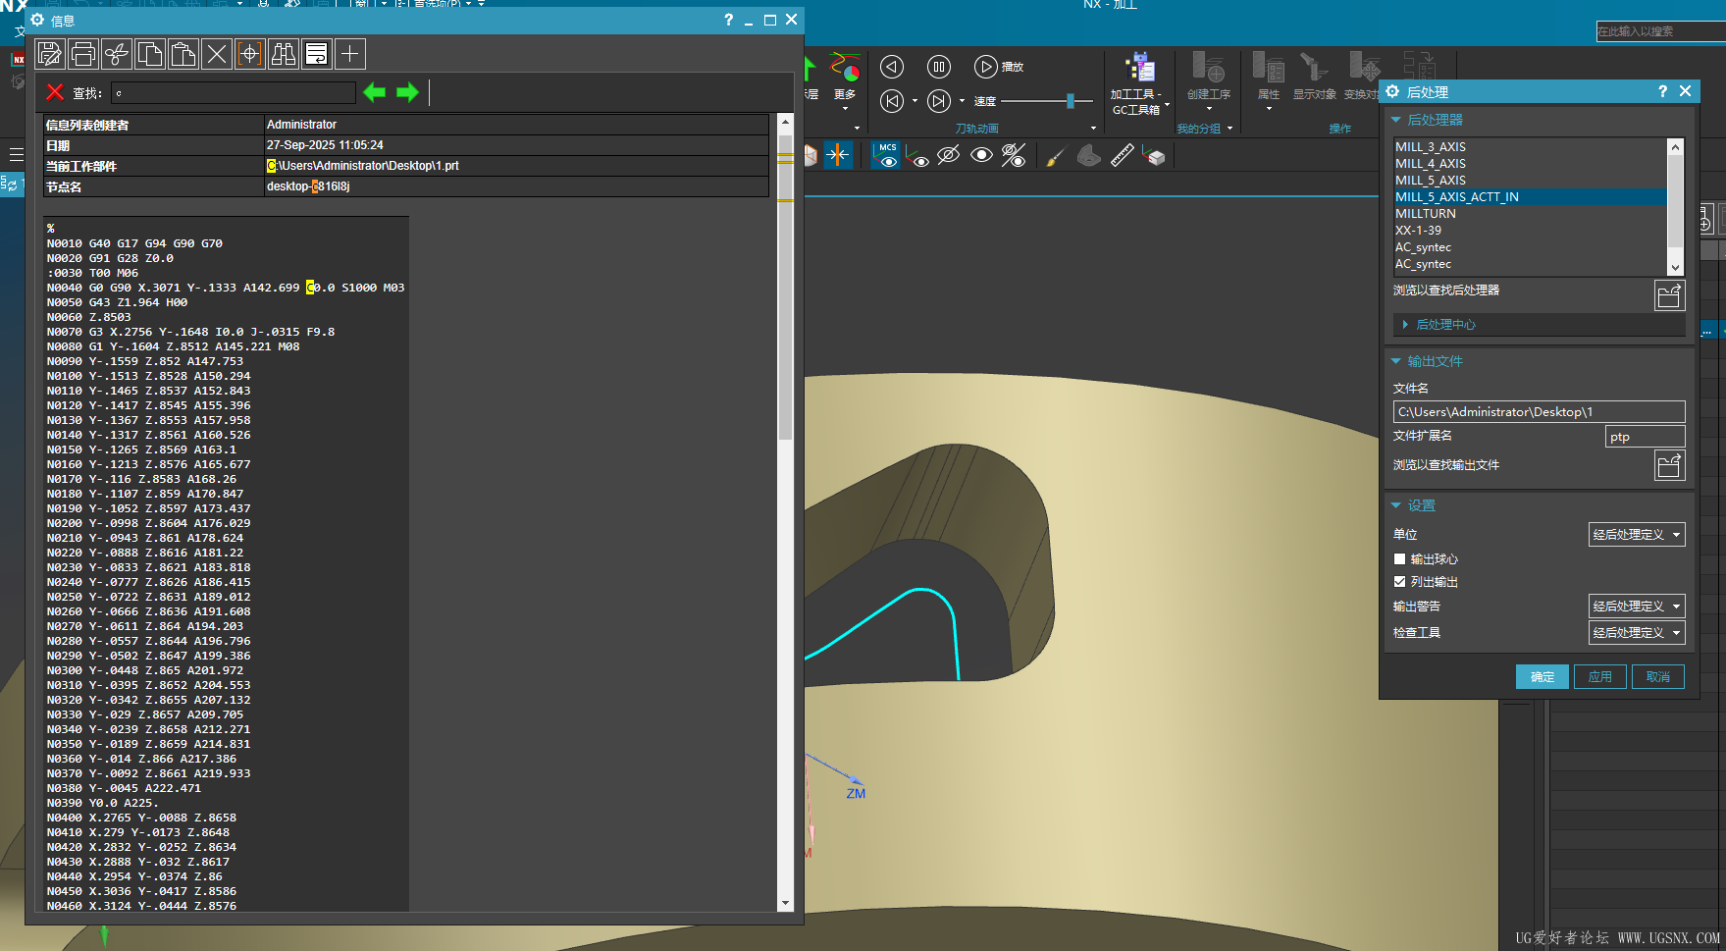1726x951 pixels.
Task: Click the 文件名 output path field
Action: coord(1539,412)
